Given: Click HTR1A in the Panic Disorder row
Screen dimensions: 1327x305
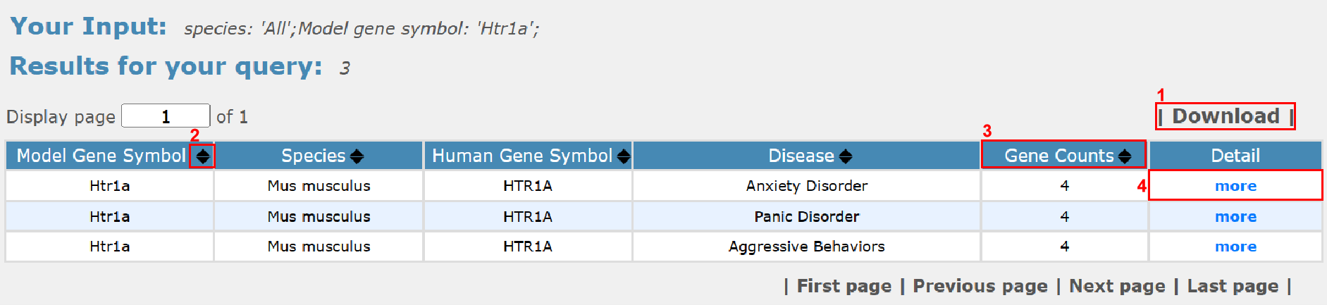Looking at the screenshot, I should (527, 217).
